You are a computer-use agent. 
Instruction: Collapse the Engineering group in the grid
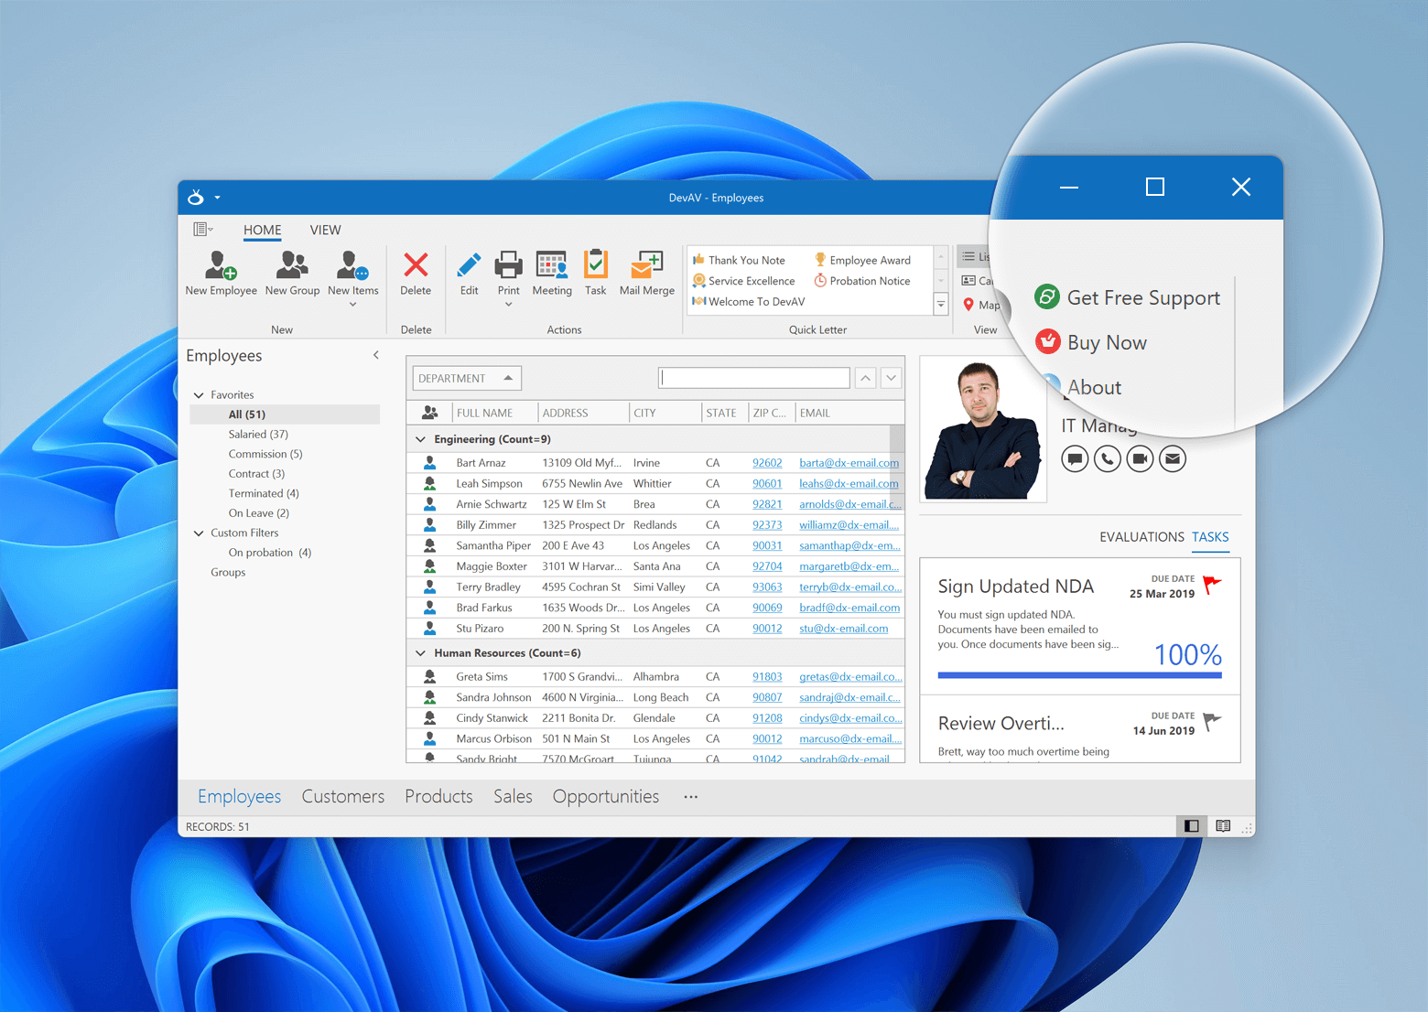pyautogui.click(x=420, y=438)
